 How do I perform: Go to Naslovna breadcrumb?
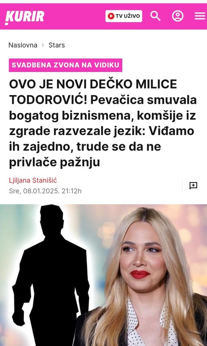23,45
